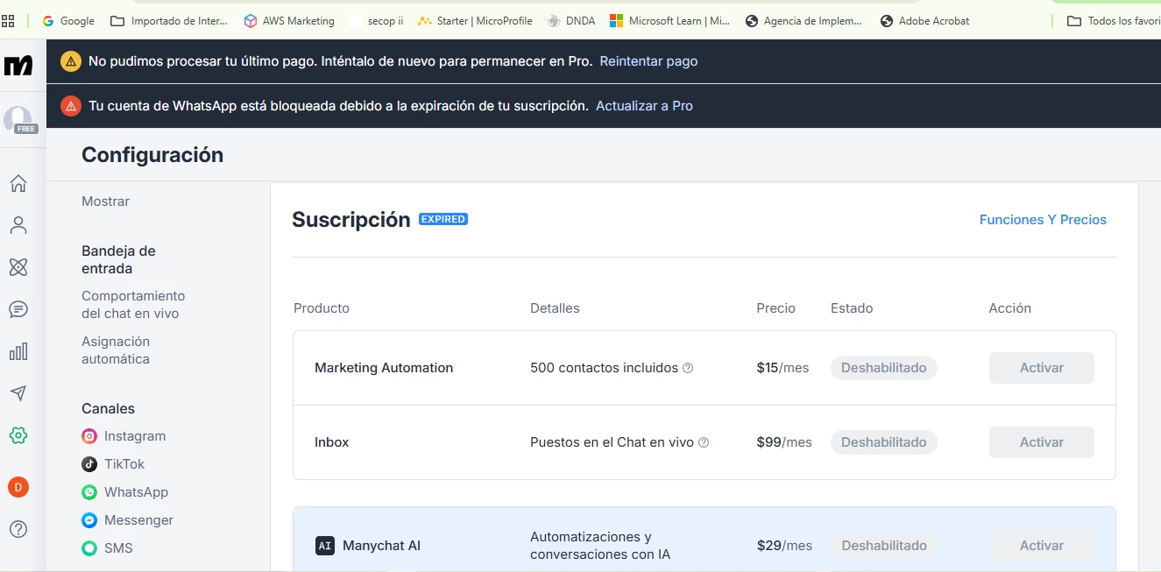Click info icon beside Puestos en el Chat en vivo

coord(704,442)
